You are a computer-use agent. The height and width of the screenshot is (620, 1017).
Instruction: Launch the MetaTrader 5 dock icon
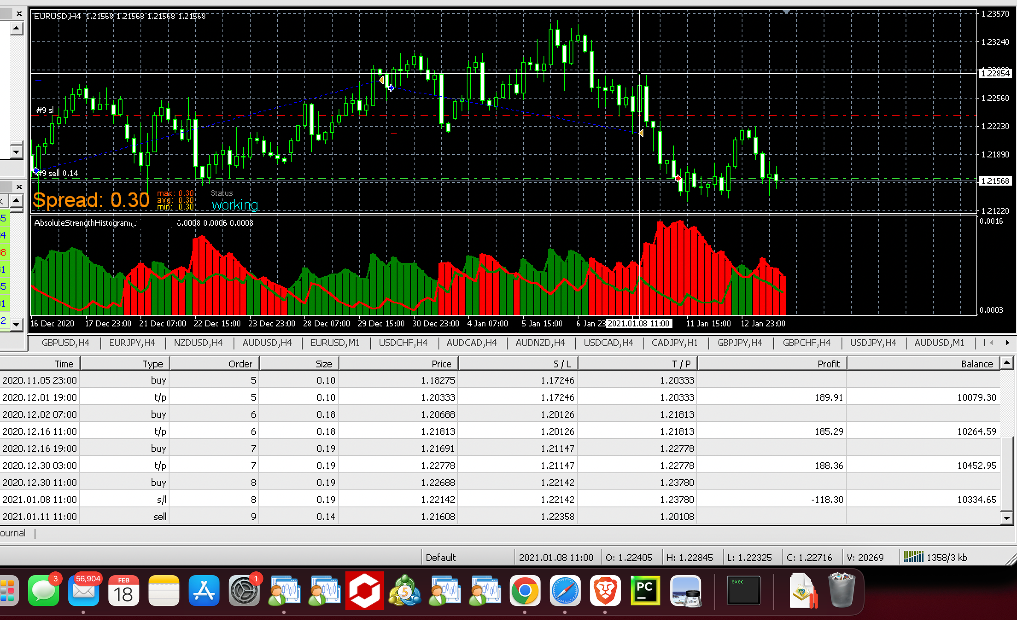[405, 591]
